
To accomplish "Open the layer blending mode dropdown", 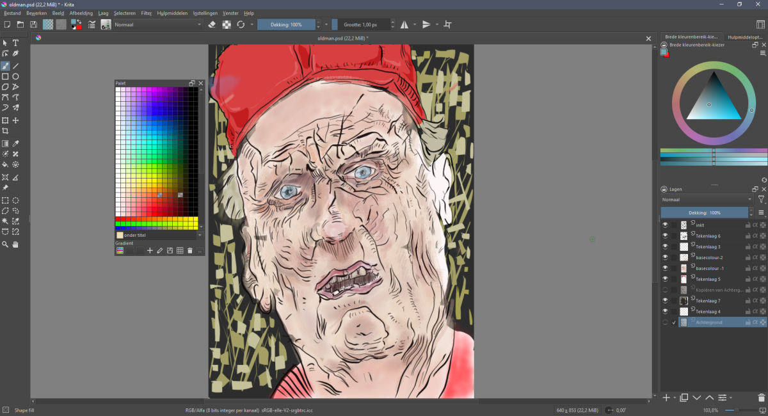I will coord(707,200).
